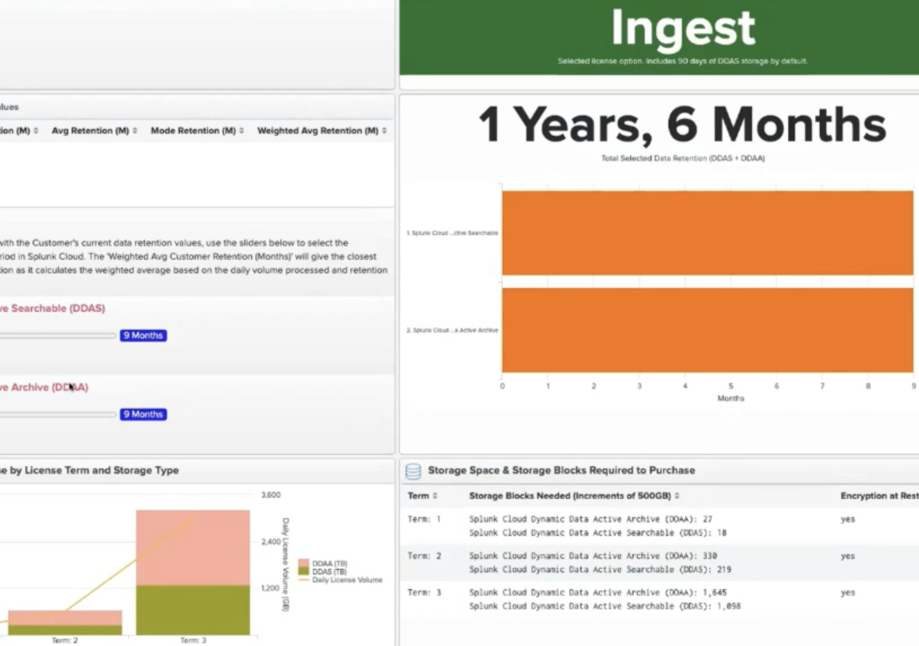
Task: Click the Active Archive orange bar
Action: click(707, 330)
